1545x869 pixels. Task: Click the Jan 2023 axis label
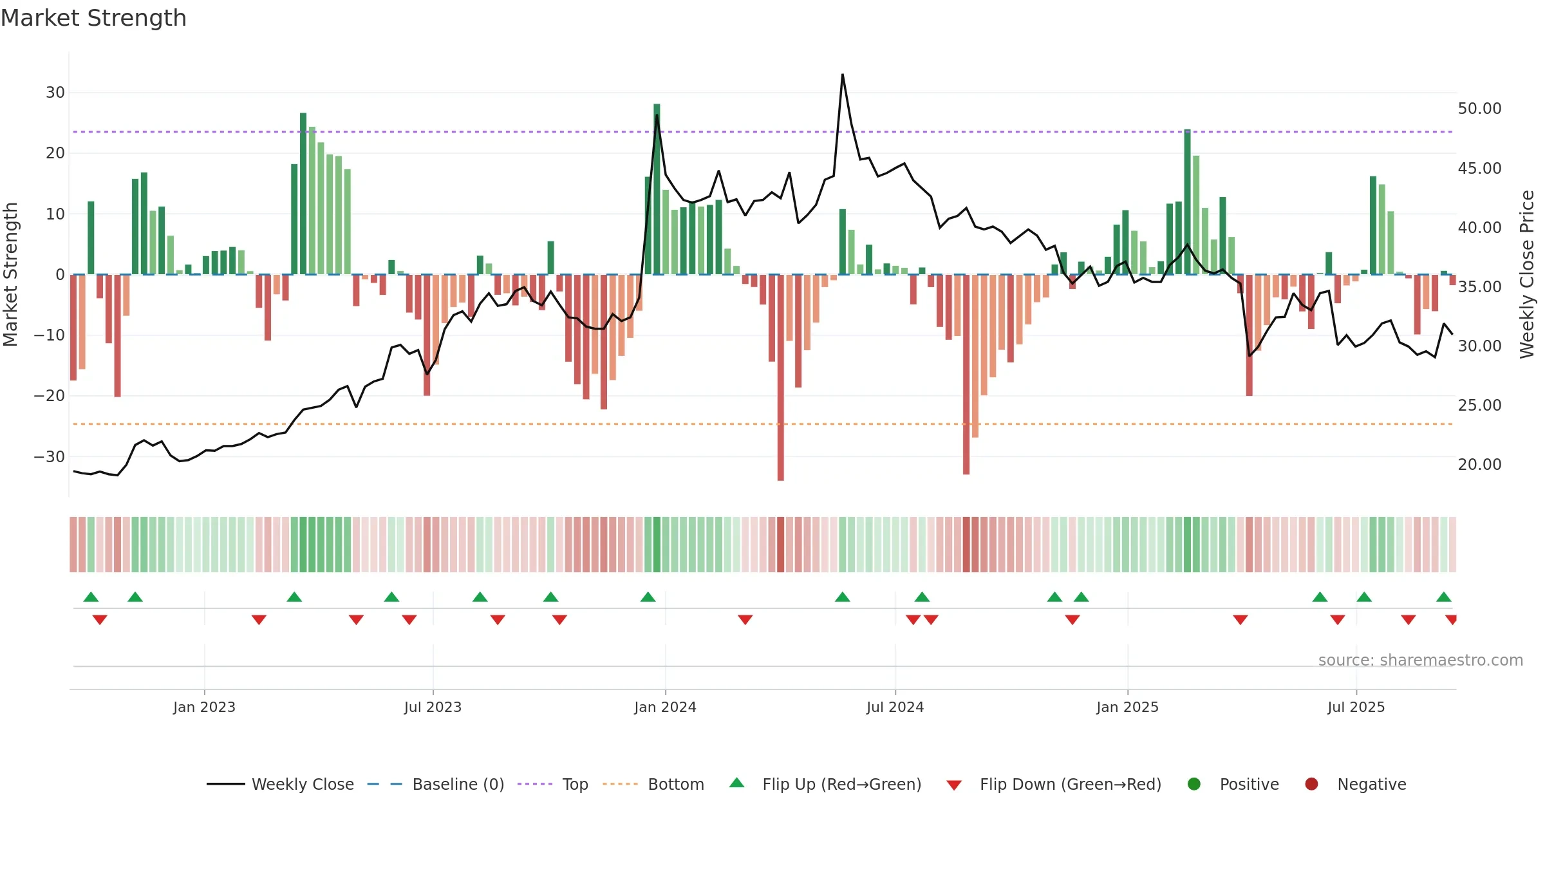(204, 707)
